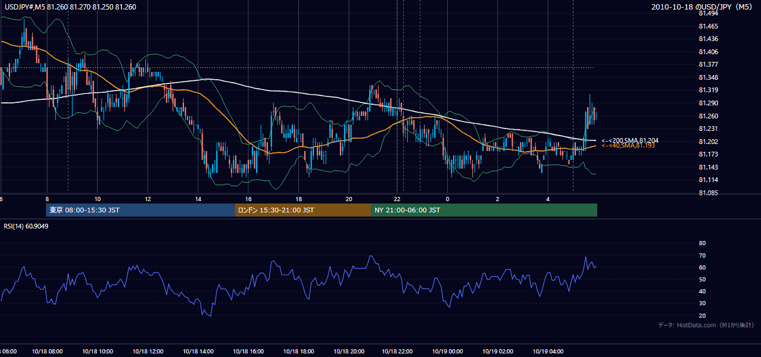
Task: Click hour tick 8 under price chart
Action: click(x=46, y=199)
